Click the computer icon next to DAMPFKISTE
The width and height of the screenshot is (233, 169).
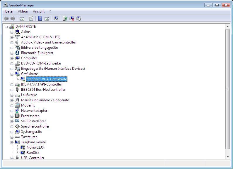coord(12,27)
